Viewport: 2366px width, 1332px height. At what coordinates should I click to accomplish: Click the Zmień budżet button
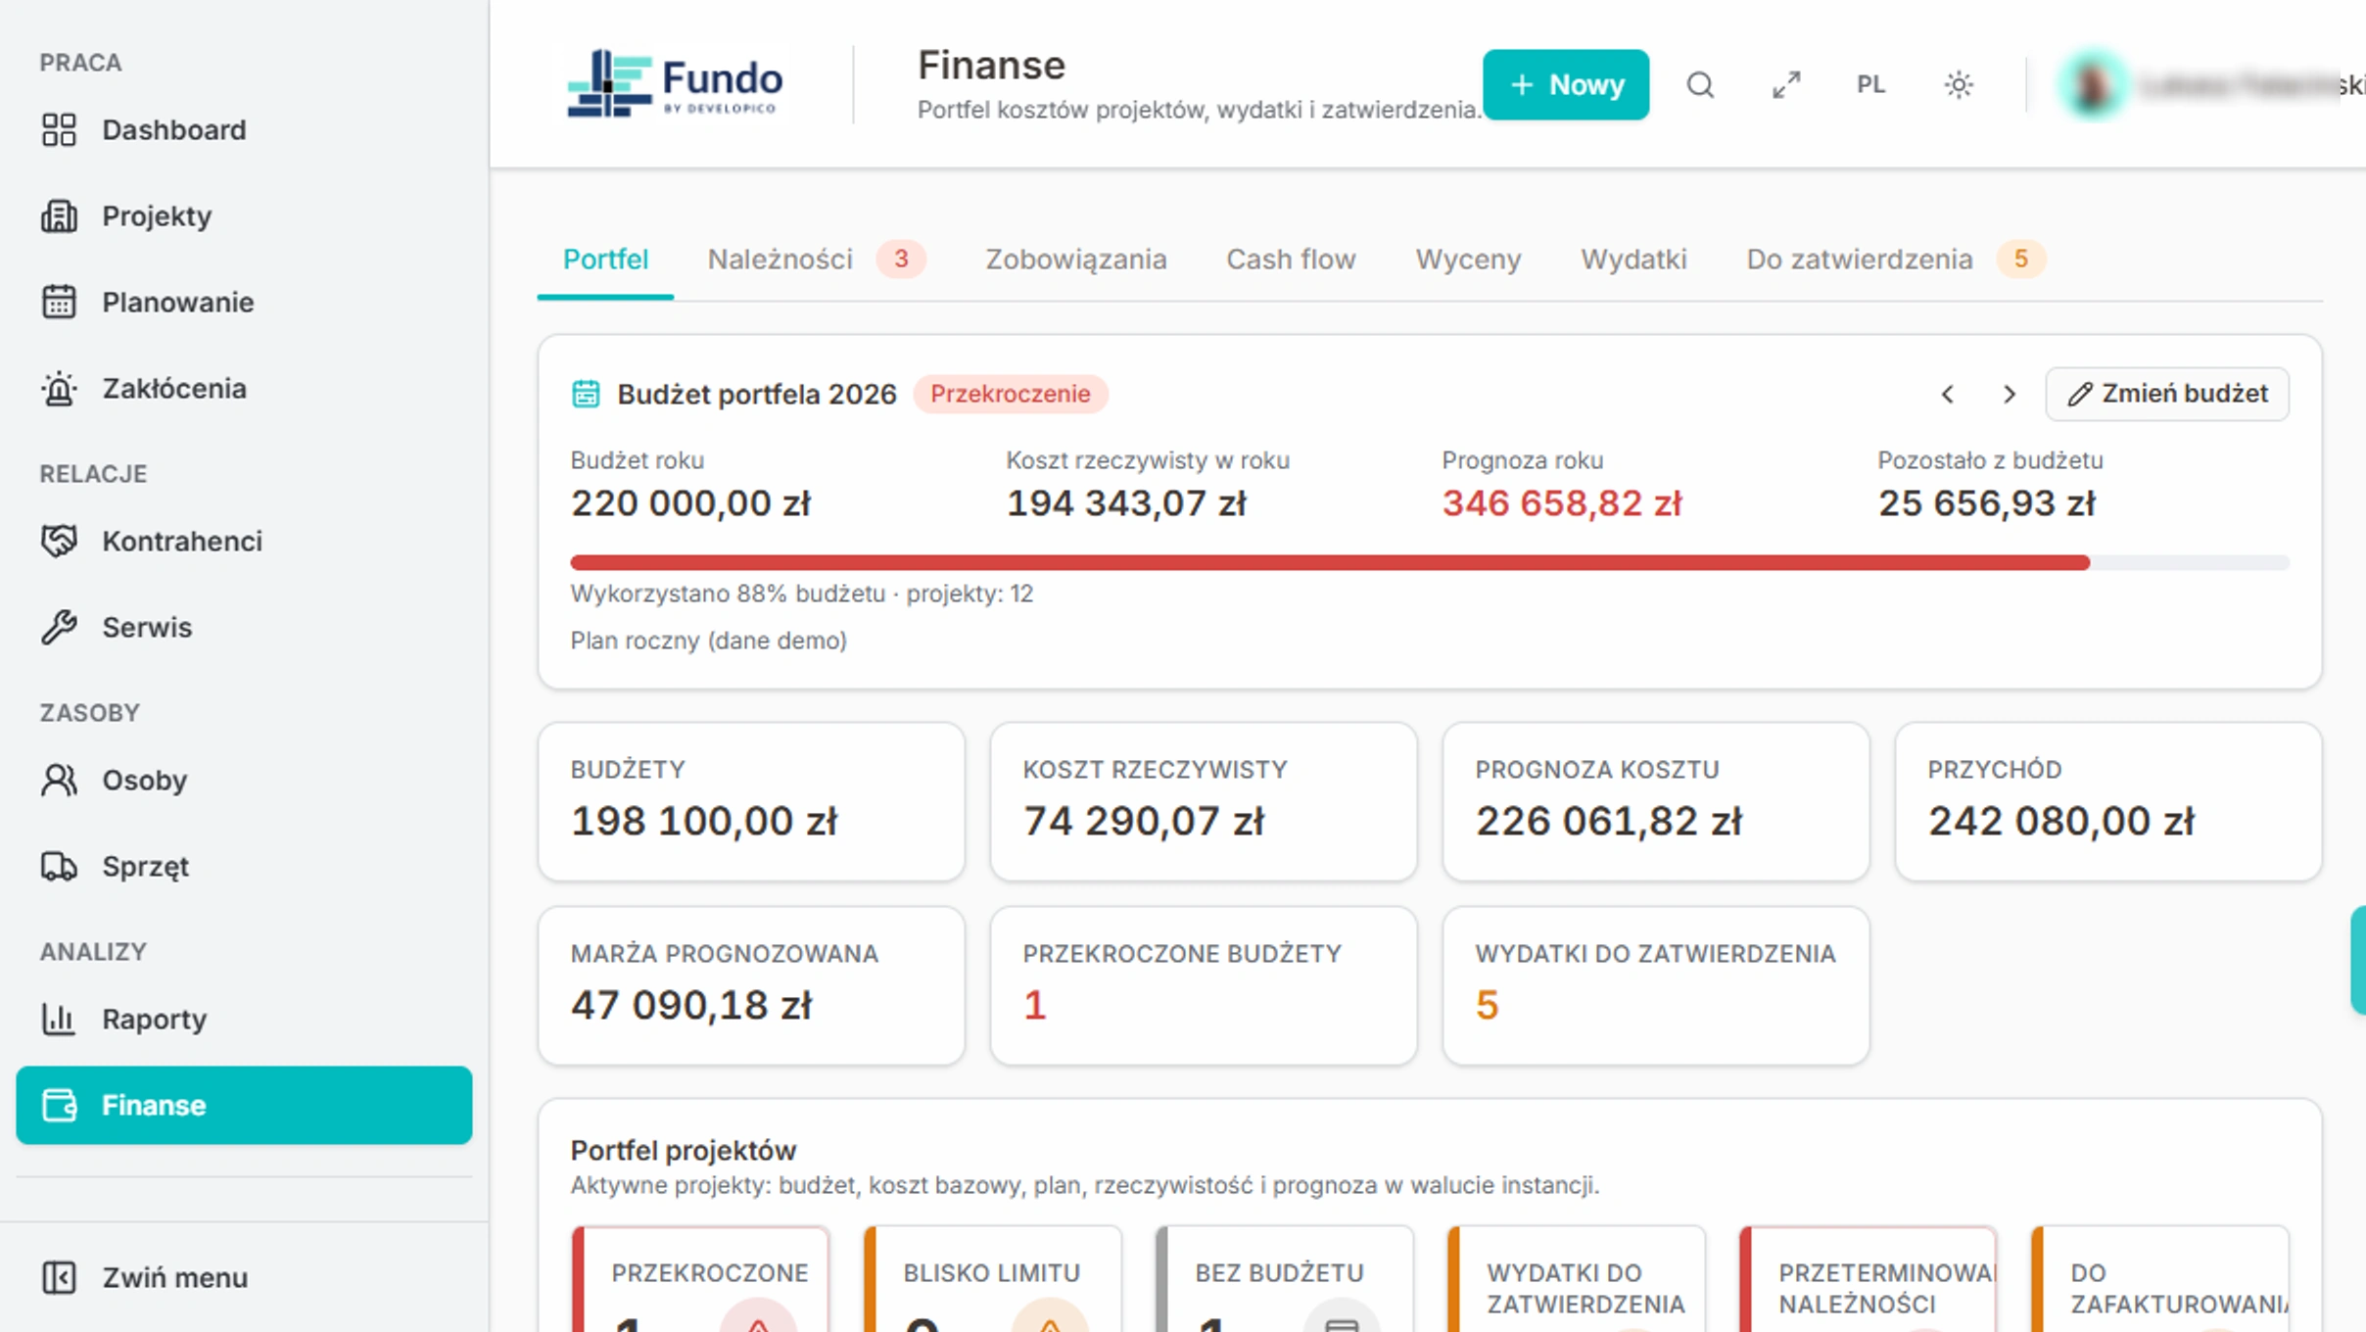point(2167,394)
